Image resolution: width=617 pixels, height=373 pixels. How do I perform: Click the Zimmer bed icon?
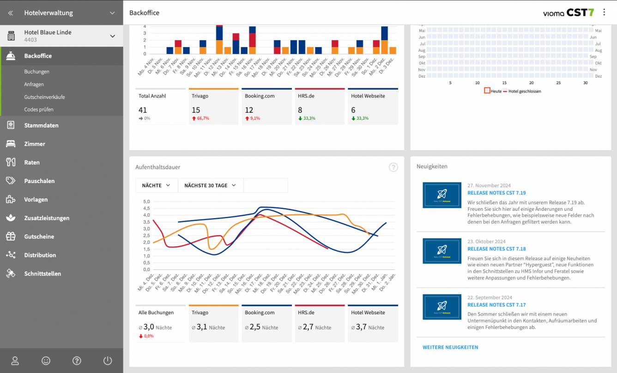click(11, 144)
